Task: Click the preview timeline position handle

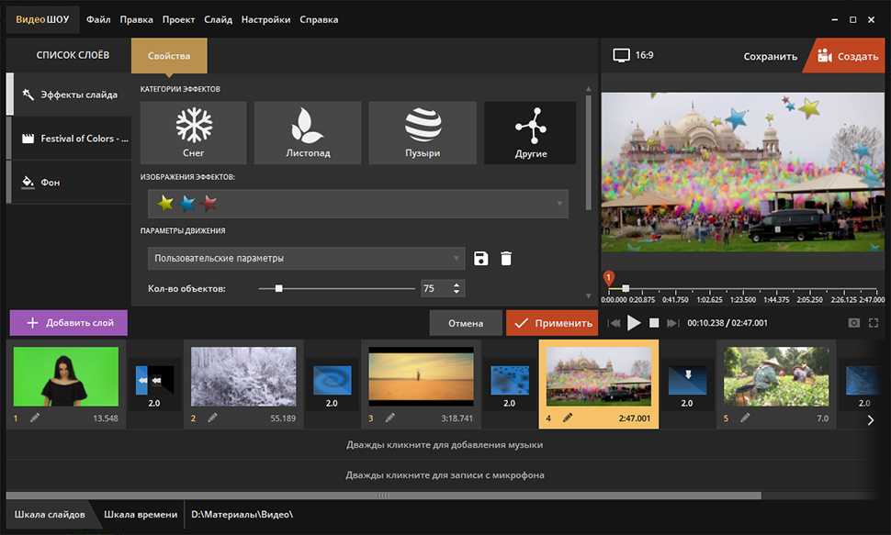Action: coord(625,288)
